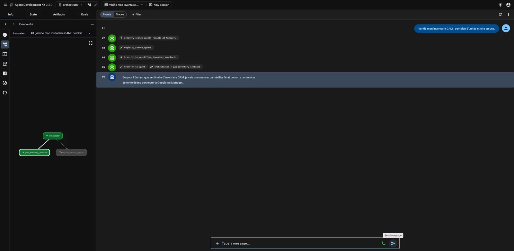Select the Events view toggle
This screenshot has width=514, height=251.
point(107,14)
